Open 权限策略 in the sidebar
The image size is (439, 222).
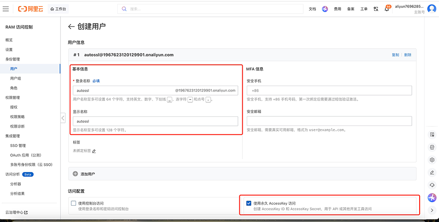tap(18, 117)
